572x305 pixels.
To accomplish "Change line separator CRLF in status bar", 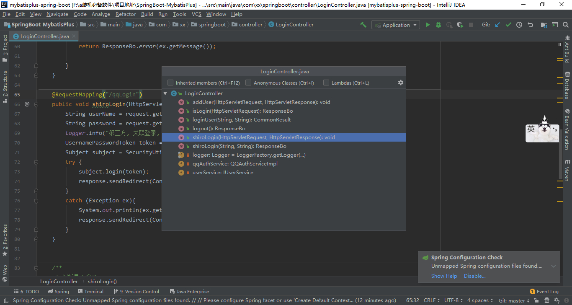I will [432, 300].
